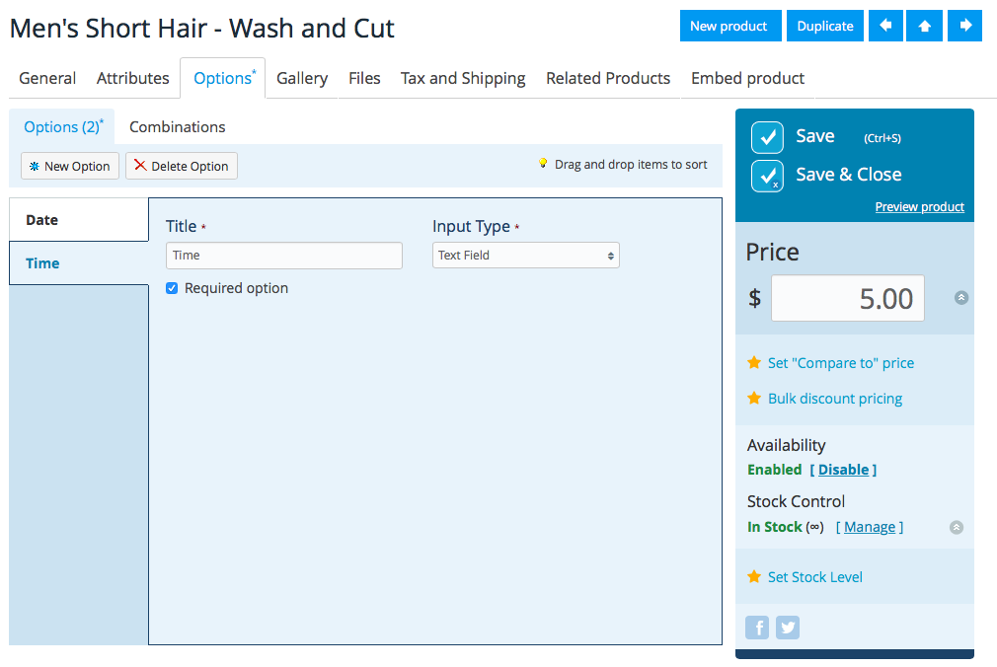997x667 pixels.
Task: Share product via Twitter icon
Action: [788, 628]
